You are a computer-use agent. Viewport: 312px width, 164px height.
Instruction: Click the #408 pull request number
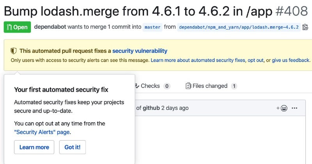point(292,11)
